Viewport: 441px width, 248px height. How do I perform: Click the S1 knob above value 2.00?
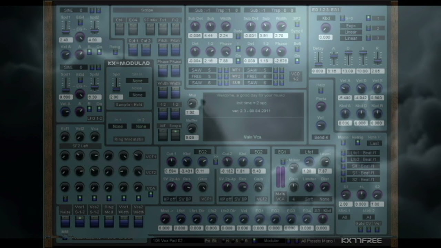(345, 195)
